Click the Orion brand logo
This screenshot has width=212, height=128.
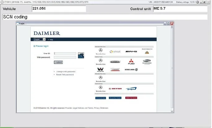point(131,89)
